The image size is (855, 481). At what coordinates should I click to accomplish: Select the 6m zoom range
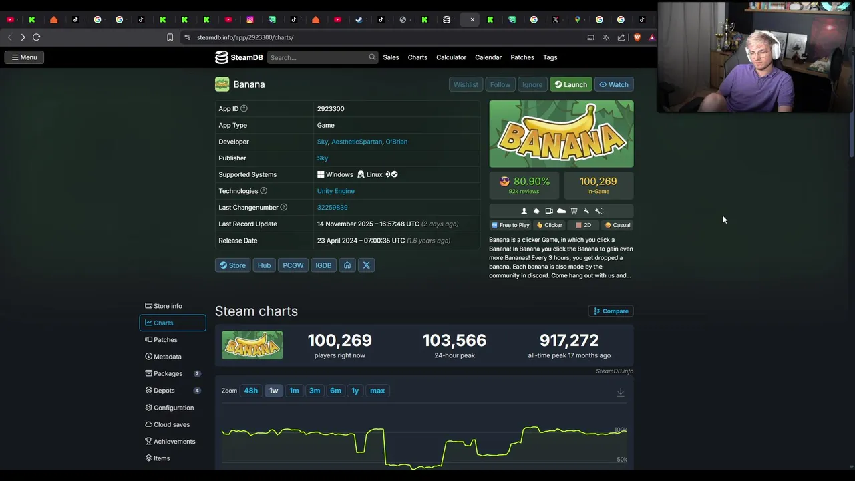(x=335, y=391)
